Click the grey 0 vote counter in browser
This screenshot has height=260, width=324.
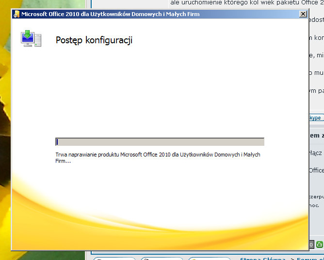pos(311,244)
